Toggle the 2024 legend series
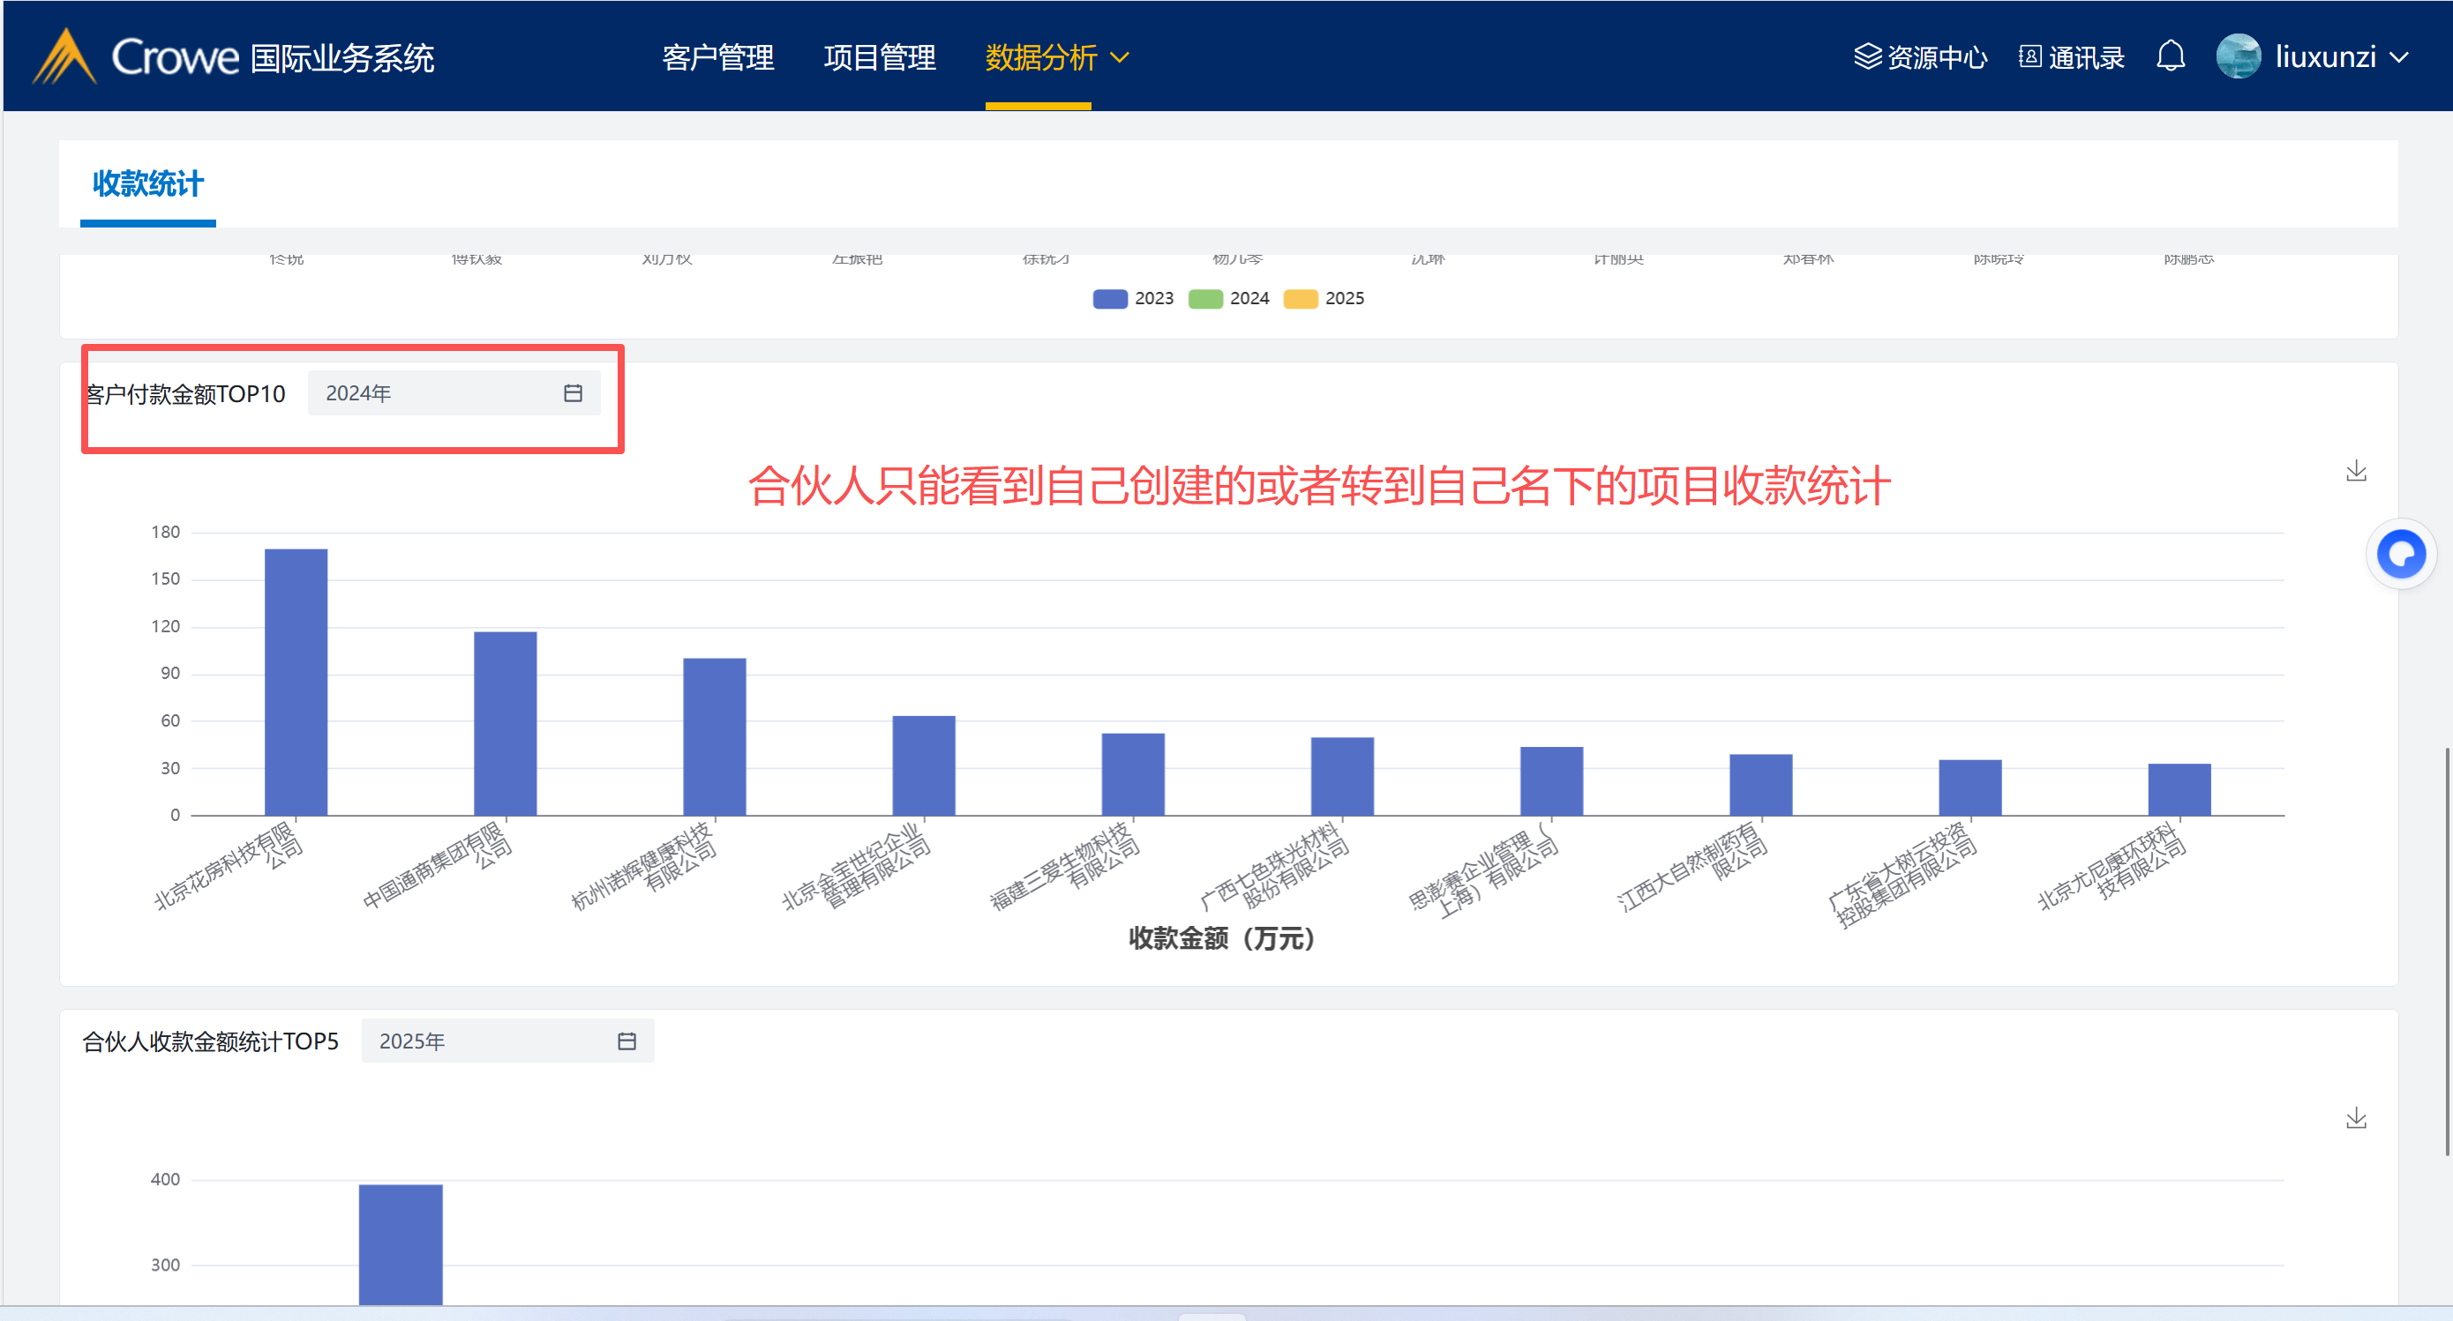This screenshot has width=2453, height=1321. (x=1205, y=299)
